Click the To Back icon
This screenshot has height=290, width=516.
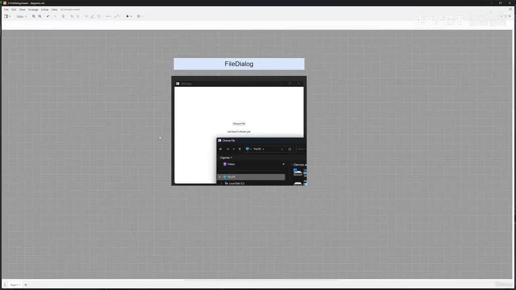click(x=78, y=16)
